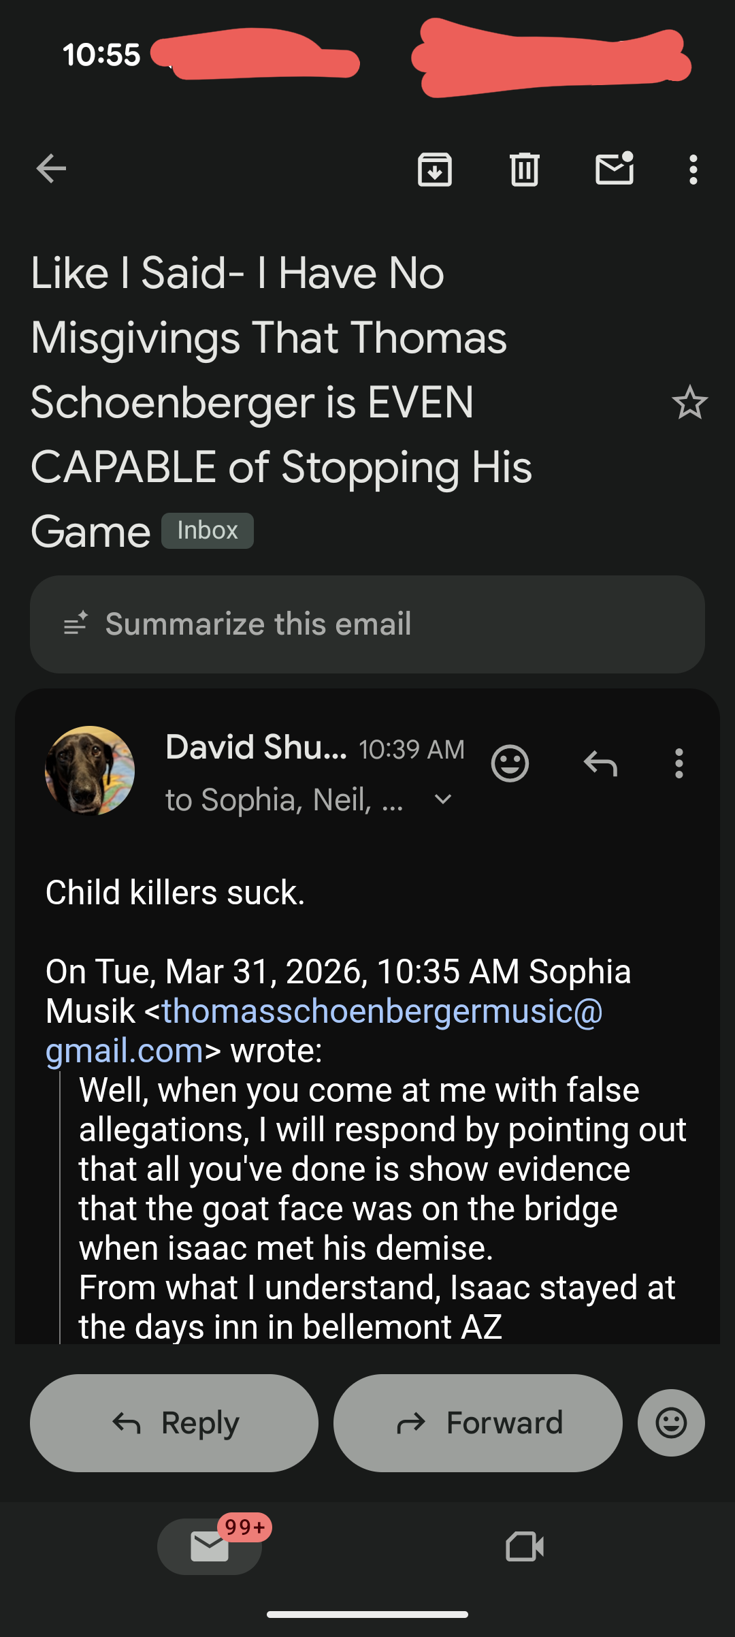
Task: Go back using the arrow icon
Action: click(x=51, y=169)
